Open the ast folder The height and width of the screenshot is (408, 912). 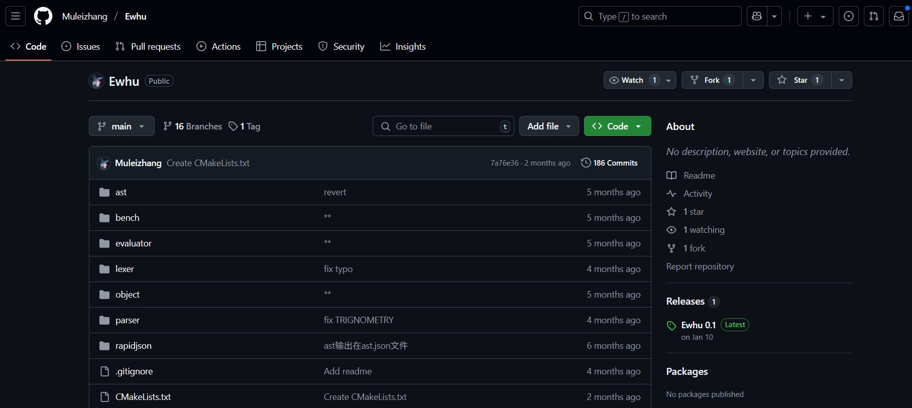tap(121, 192)
